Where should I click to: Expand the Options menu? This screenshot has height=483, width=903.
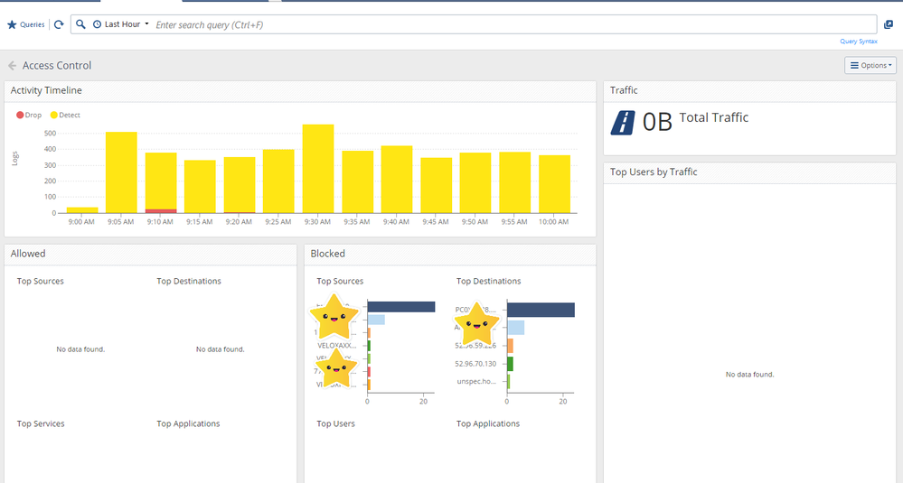870,65
